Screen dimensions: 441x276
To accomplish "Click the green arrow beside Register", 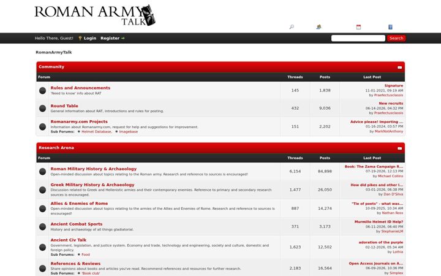I will pyautogui.click(x=123, y=38).
